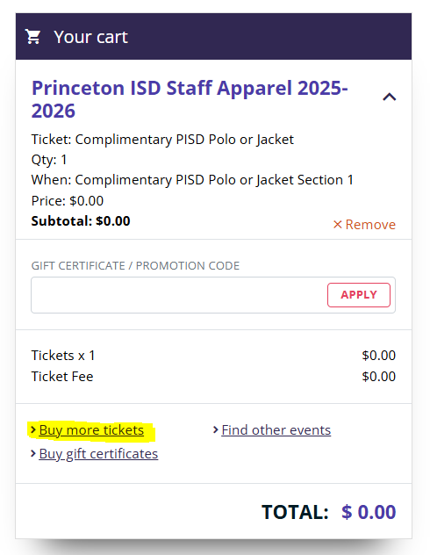Select the 'Tickets x 1' summary row label

tap(63, 356)
